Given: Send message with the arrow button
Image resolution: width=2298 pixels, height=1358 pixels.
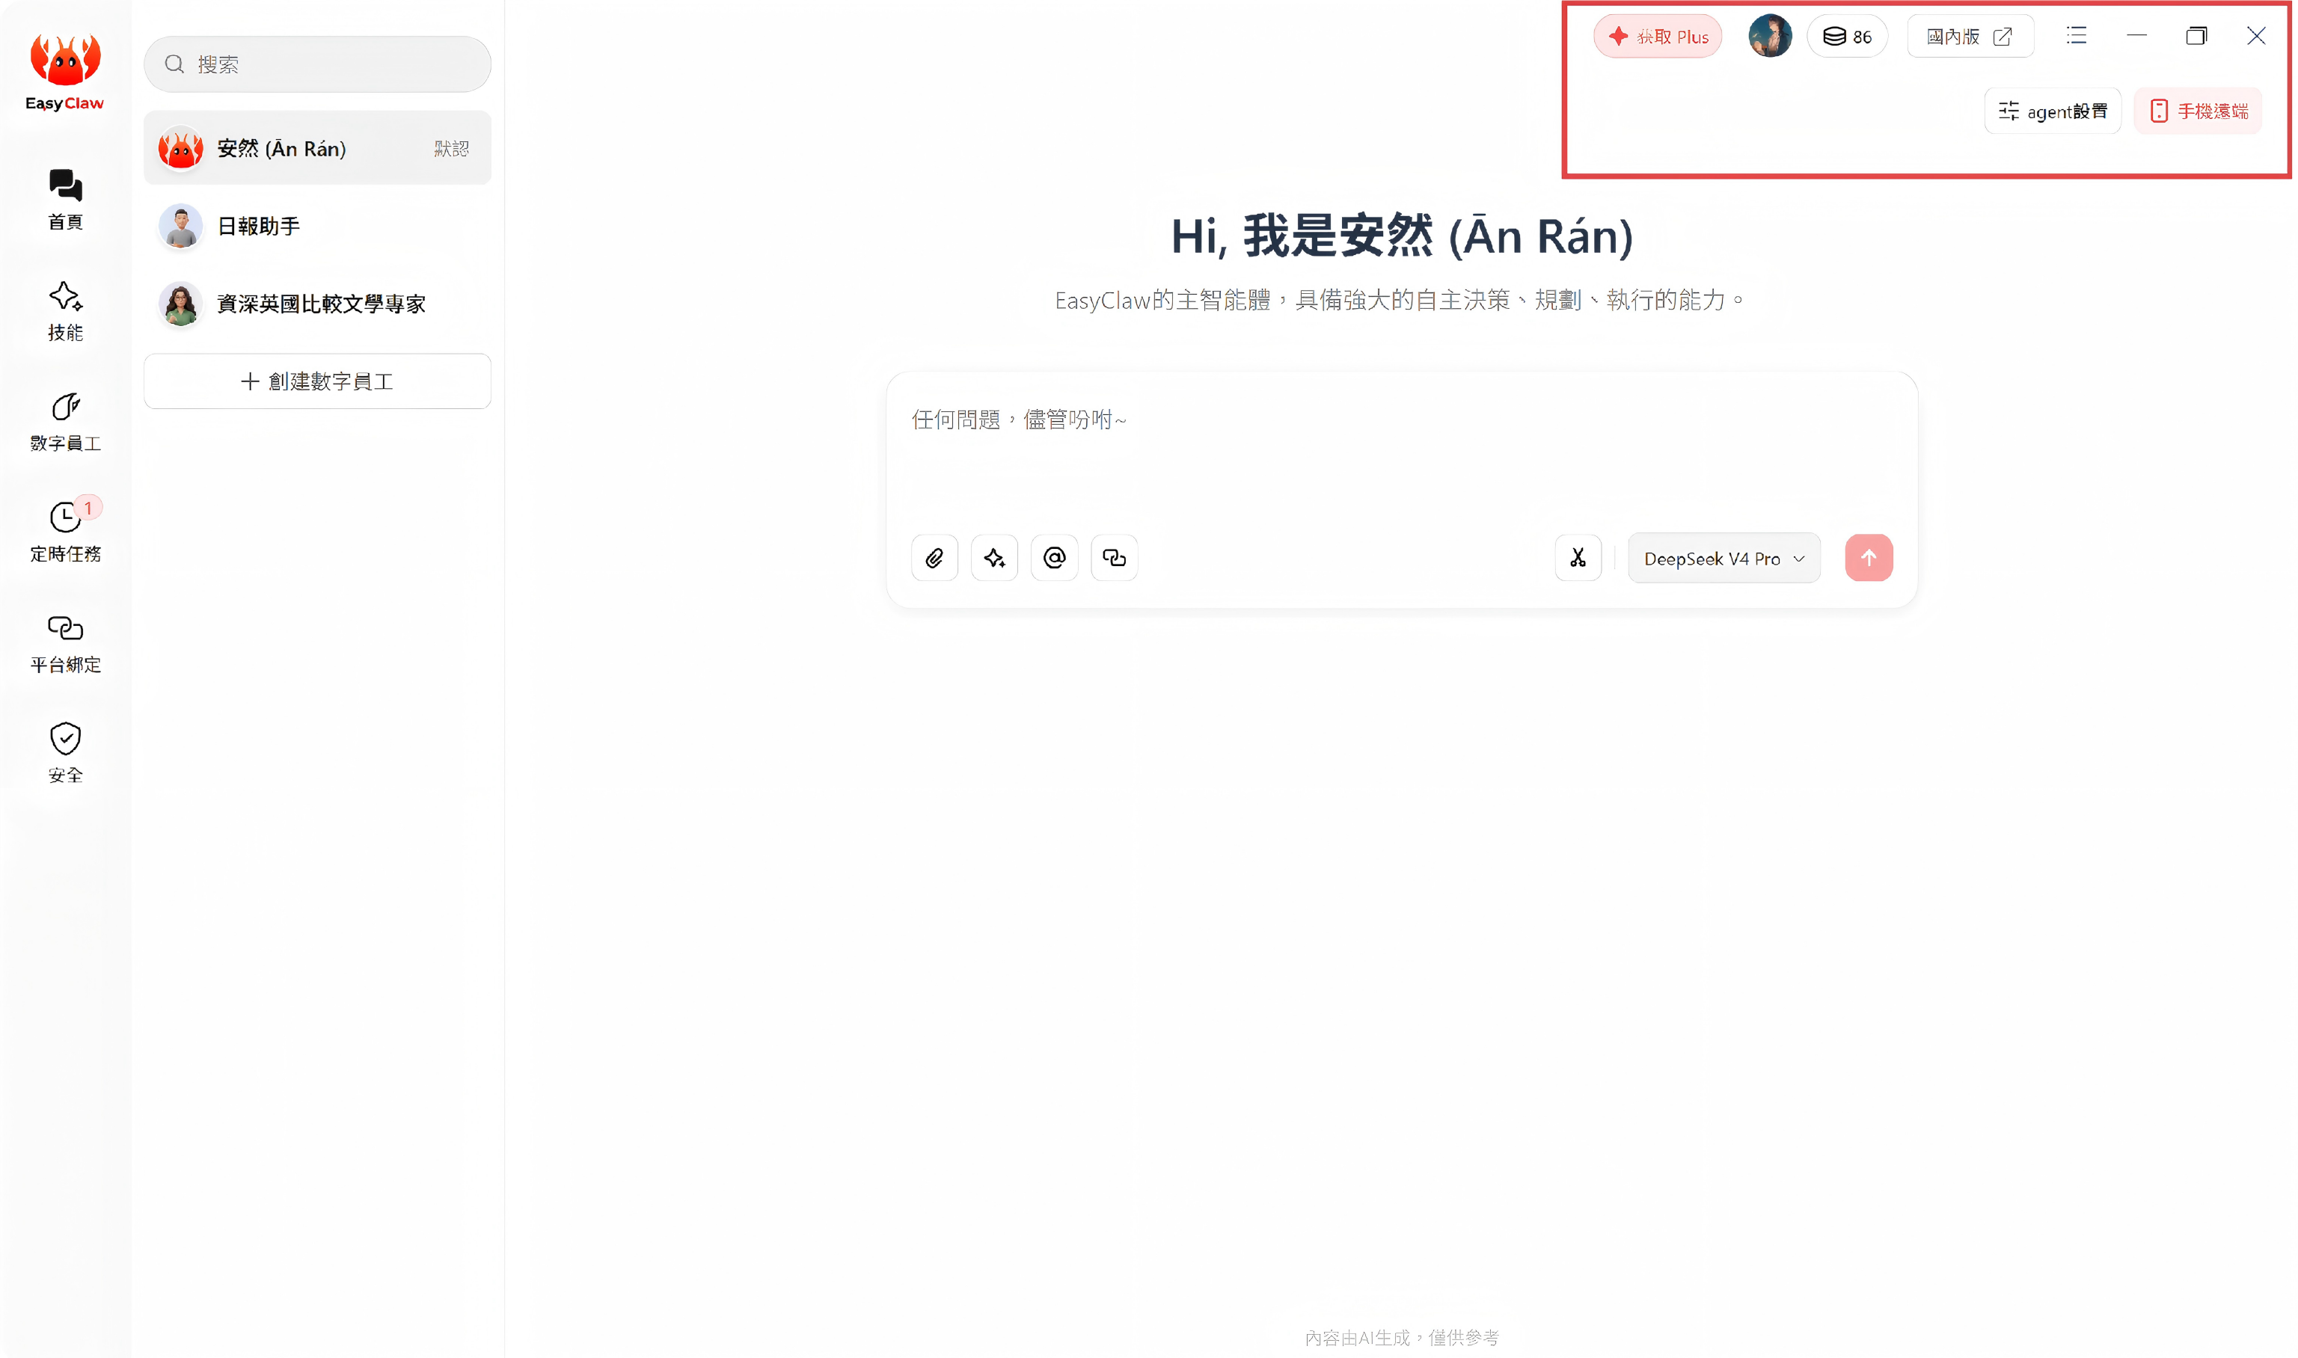Looking at the screenshot, I should point(1868,557).
